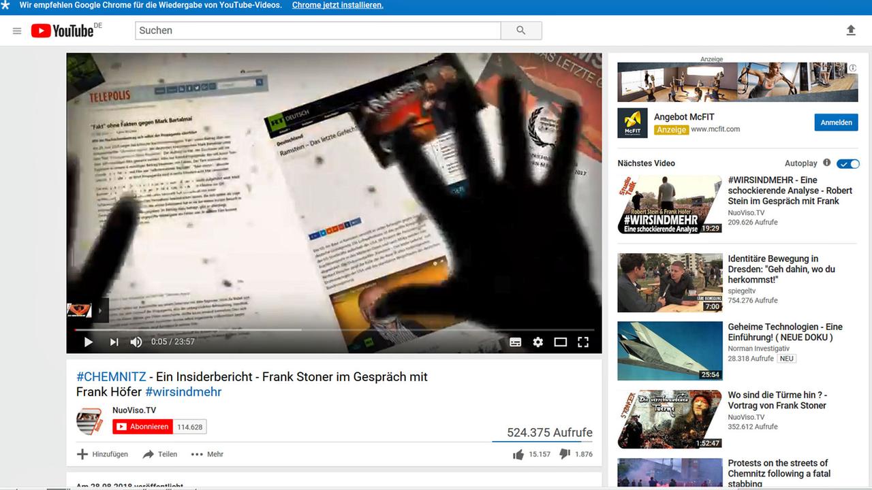Toggle the Autoplay switch
Viewport: 872px width, 490px height.
pyautogui.click(x=848, y=163)
